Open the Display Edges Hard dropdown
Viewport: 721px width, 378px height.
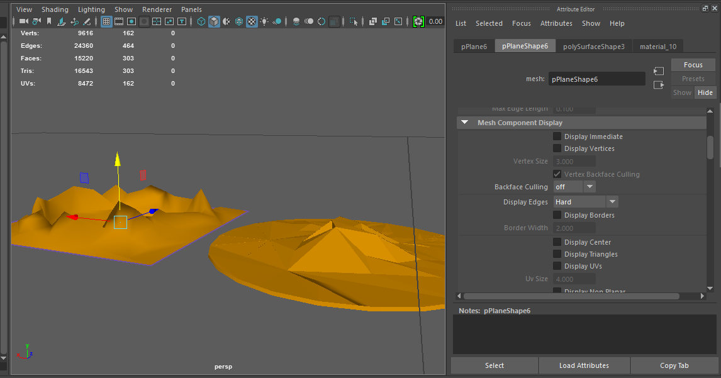[585, 202]
